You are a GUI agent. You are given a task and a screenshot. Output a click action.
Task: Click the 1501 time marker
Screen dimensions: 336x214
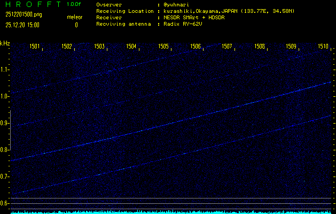(34, 47)
